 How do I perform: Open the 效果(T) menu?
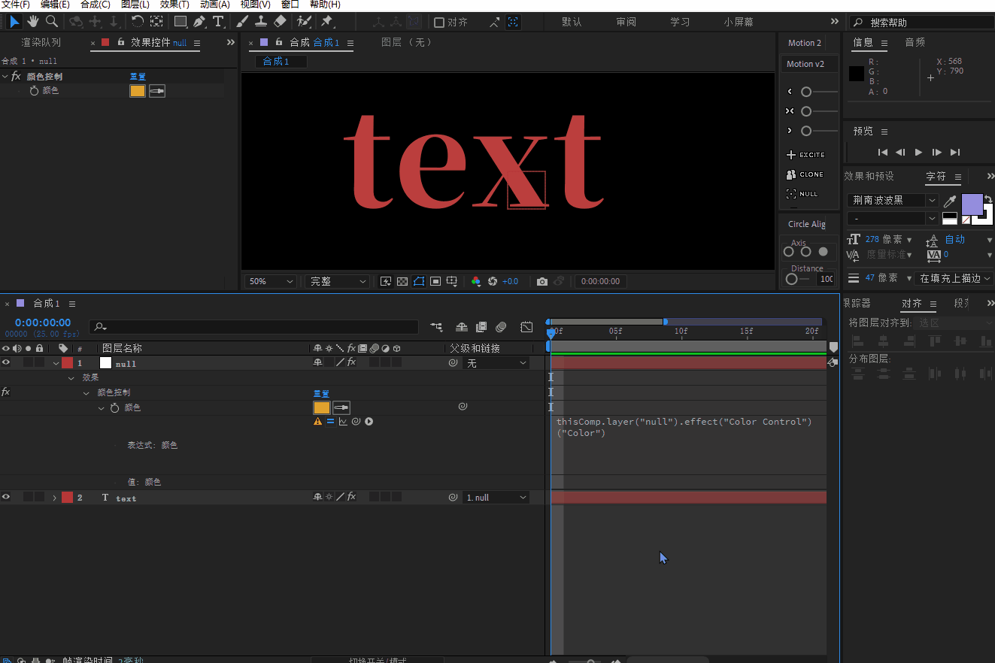point(174,5)
